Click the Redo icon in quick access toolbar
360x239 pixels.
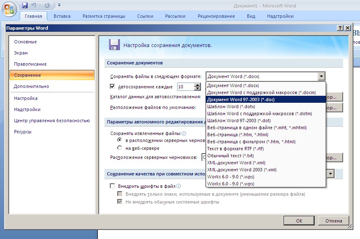coord(47,5)
